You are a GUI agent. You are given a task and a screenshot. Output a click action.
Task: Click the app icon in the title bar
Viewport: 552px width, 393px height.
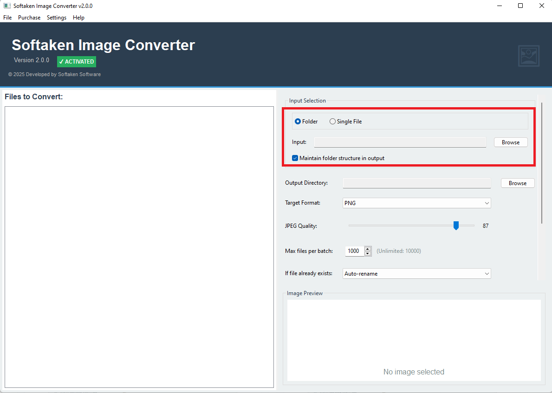(7, 6)
